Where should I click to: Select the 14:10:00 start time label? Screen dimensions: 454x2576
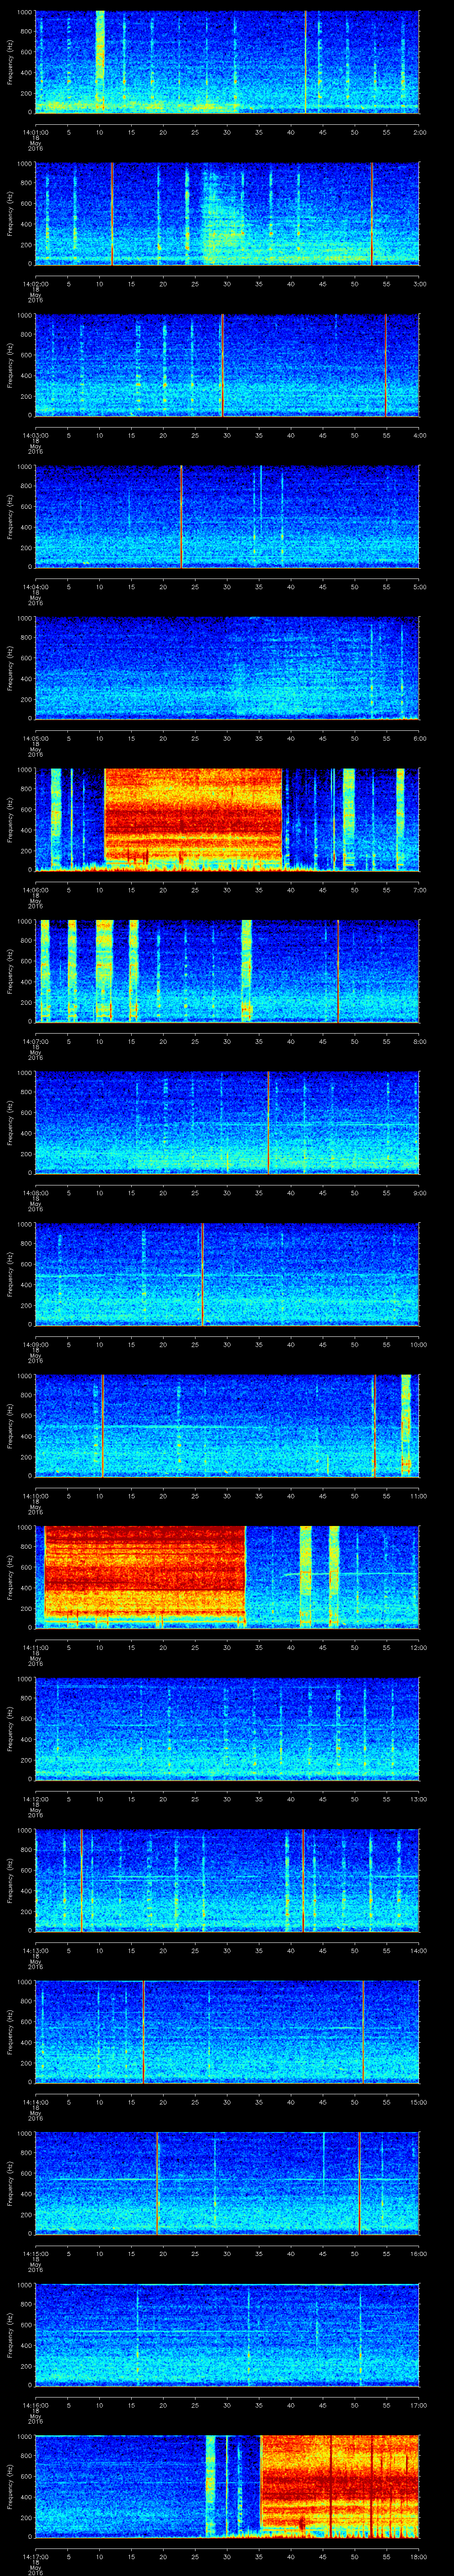coord(35,1496)
